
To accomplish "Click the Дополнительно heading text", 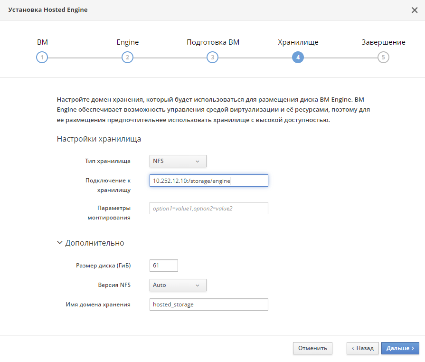I will (94, 243).
